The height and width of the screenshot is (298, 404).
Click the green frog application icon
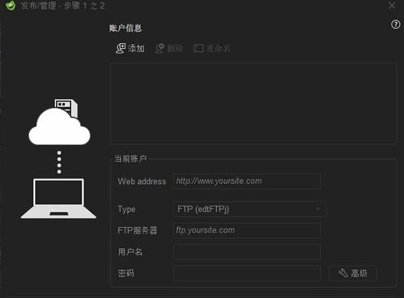coord(11,5)
